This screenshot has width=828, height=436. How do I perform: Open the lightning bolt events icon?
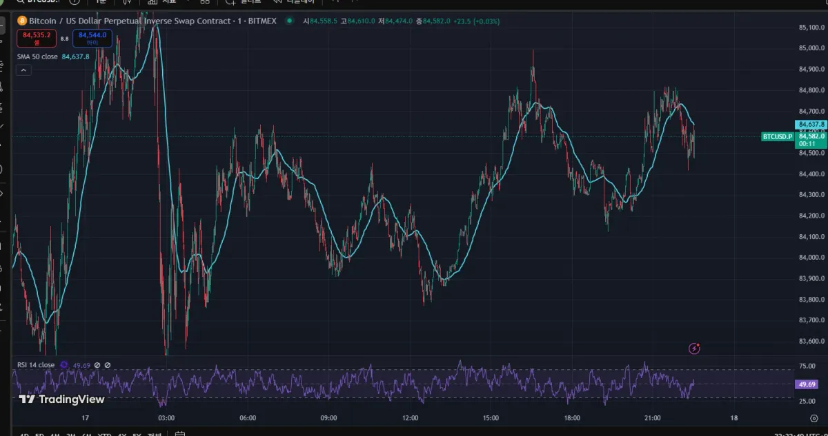(695, 349)
